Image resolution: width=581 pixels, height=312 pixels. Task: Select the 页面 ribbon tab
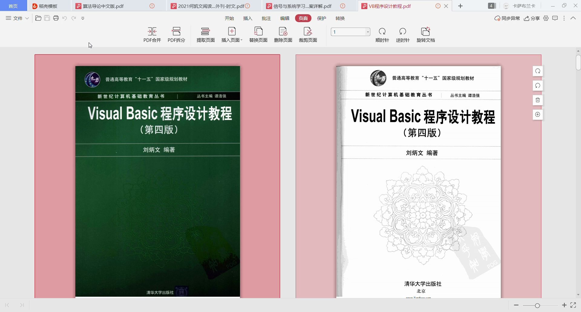(303, 18)
